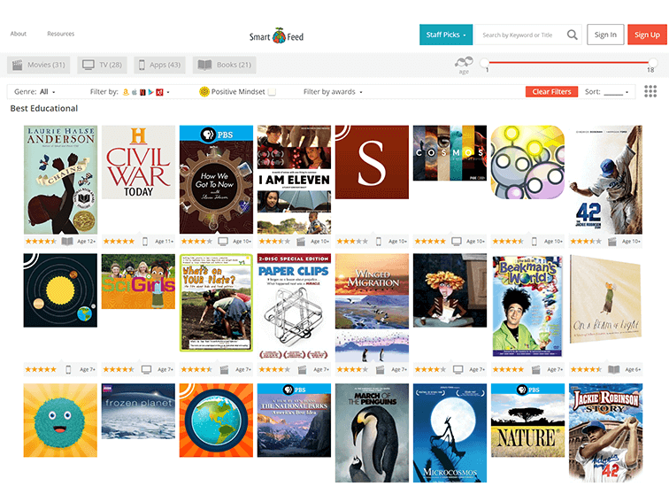Viewport: 669px width, 502px height.
Task: Select the Apps (43) tab
Action: click(159, 65)
